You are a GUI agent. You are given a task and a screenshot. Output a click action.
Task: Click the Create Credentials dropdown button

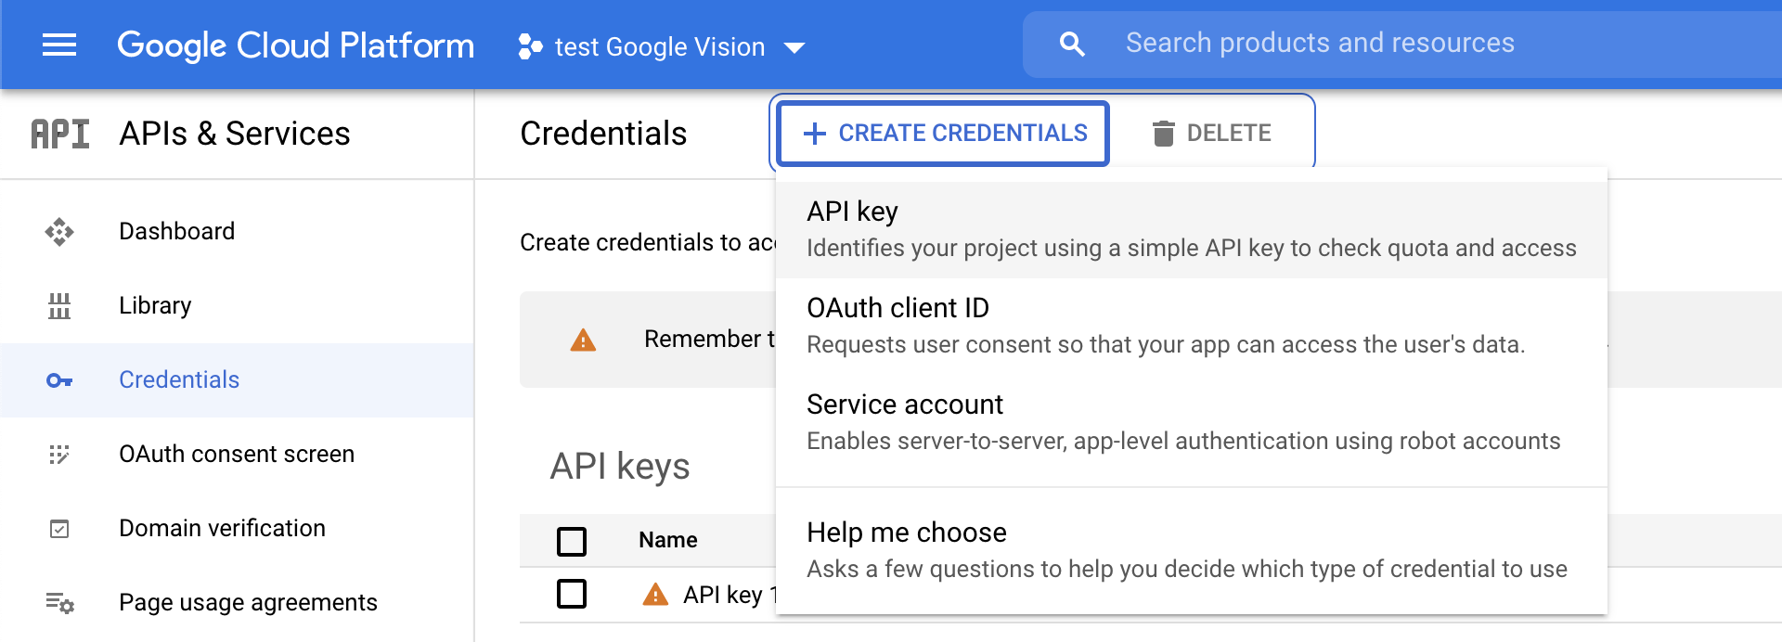[x=944, y=134]
